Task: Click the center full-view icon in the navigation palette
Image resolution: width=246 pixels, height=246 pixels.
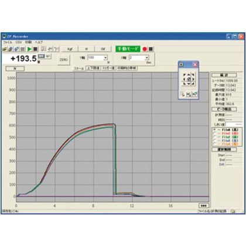Action: tap(189, 79)
